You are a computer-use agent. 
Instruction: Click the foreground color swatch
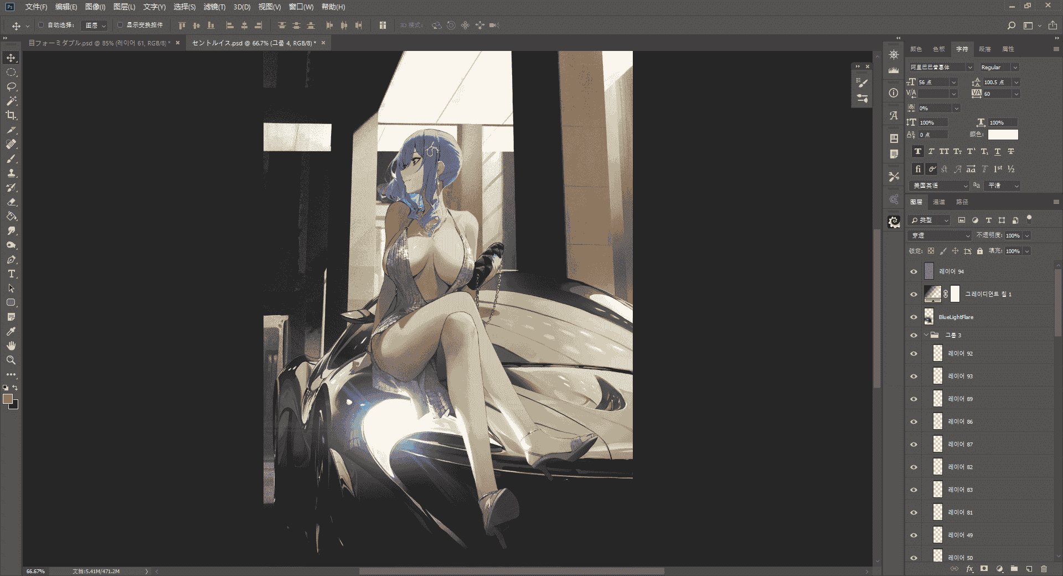(8, 399)
